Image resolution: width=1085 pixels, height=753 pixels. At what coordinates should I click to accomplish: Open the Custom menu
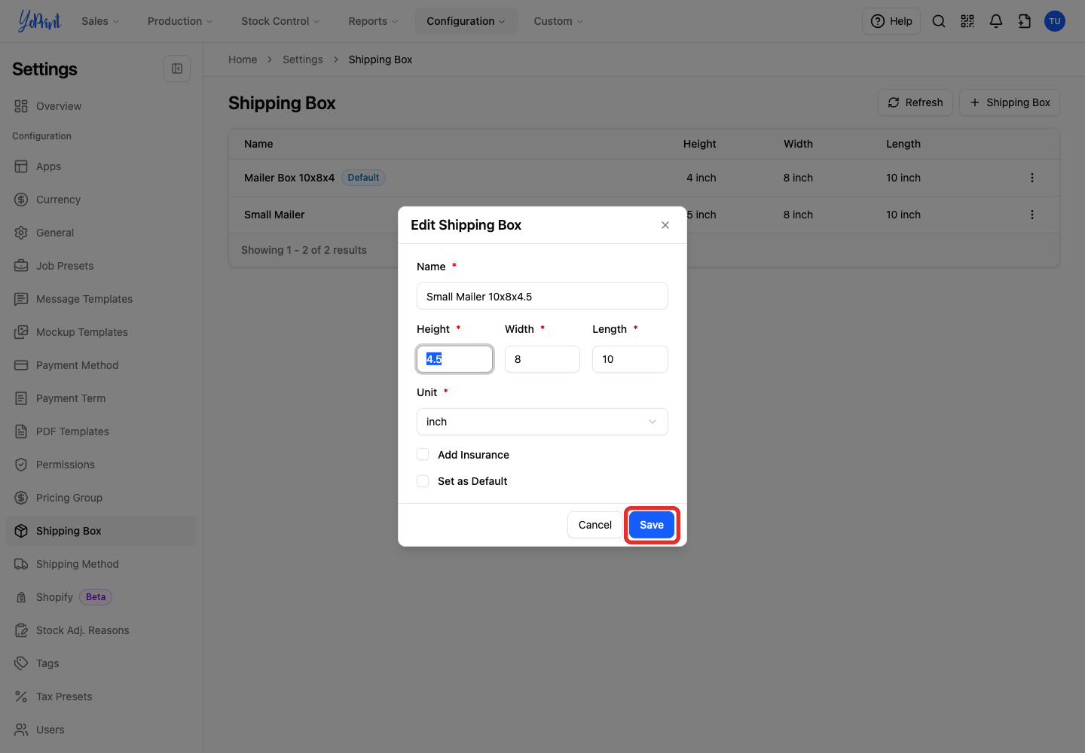tap(558, 21)
